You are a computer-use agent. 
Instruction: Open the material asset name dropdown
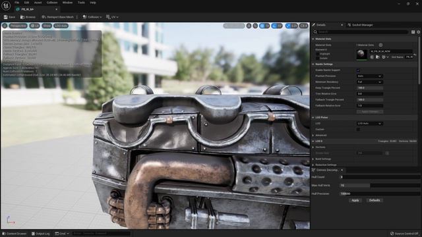pyautogui.click(x=391, y=51)
